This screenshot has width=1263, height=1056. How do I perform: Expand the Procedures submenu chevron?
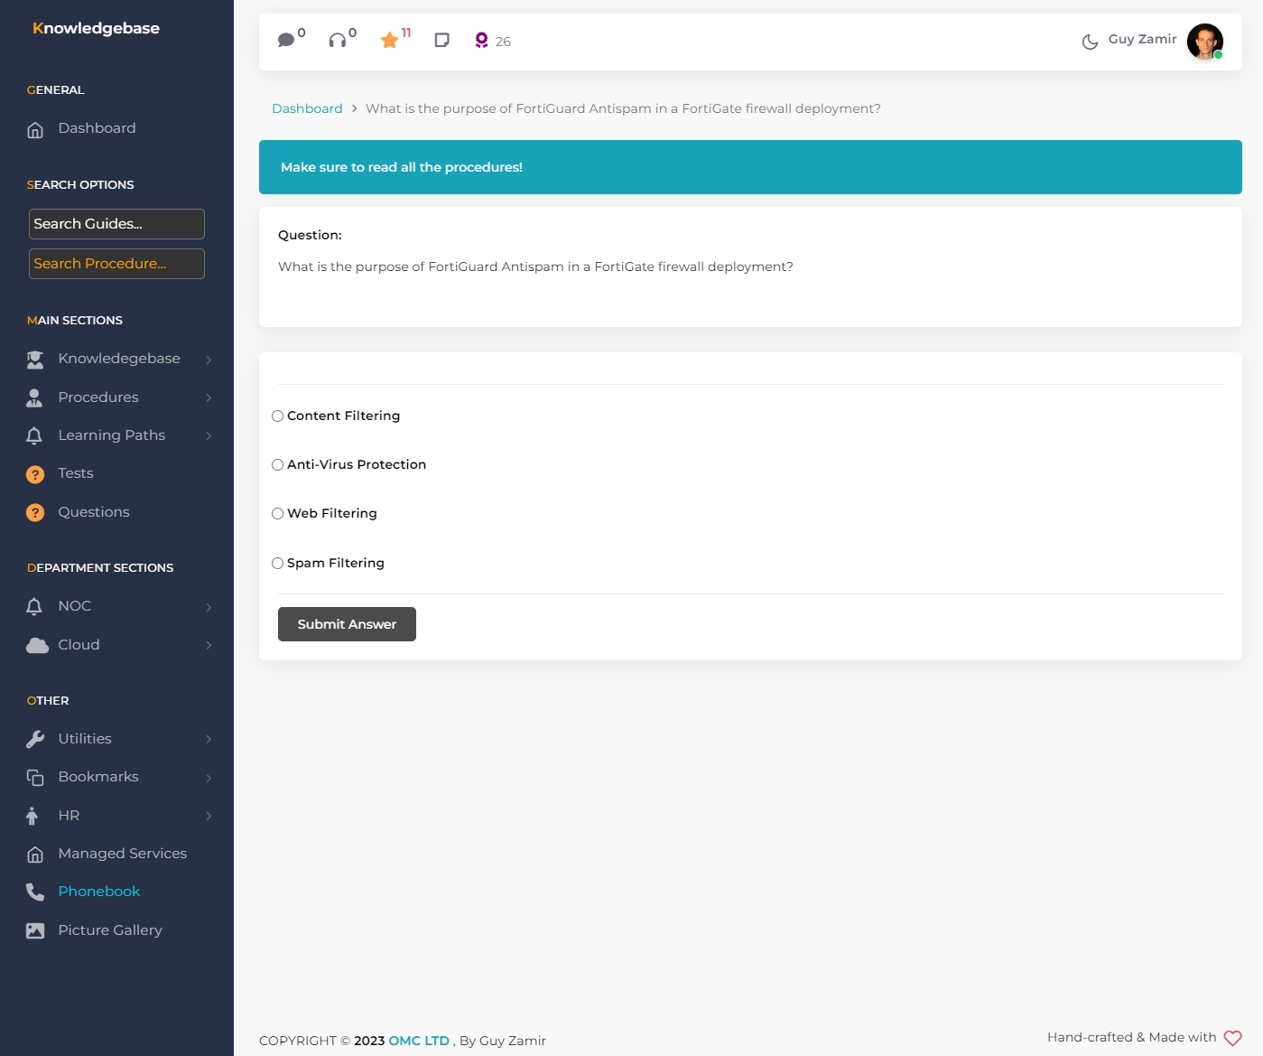(209, 397)
